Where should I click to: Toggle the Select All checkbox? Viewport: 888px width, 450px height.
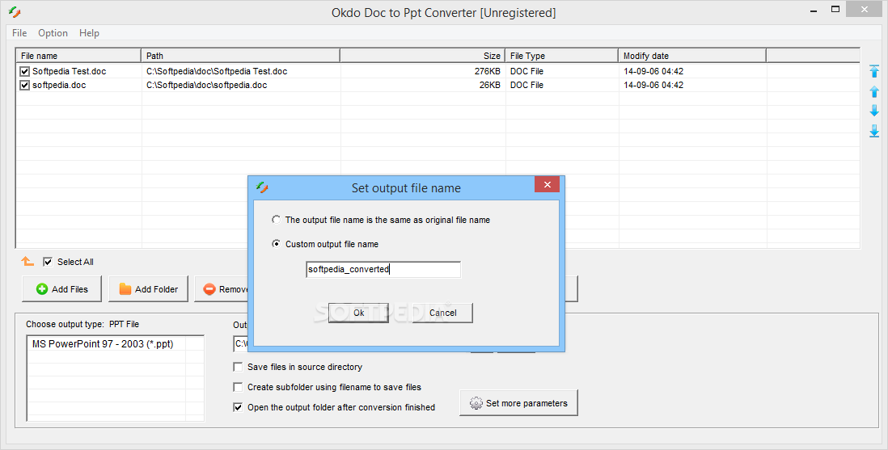pyautogui.click(x=49, y=262)
